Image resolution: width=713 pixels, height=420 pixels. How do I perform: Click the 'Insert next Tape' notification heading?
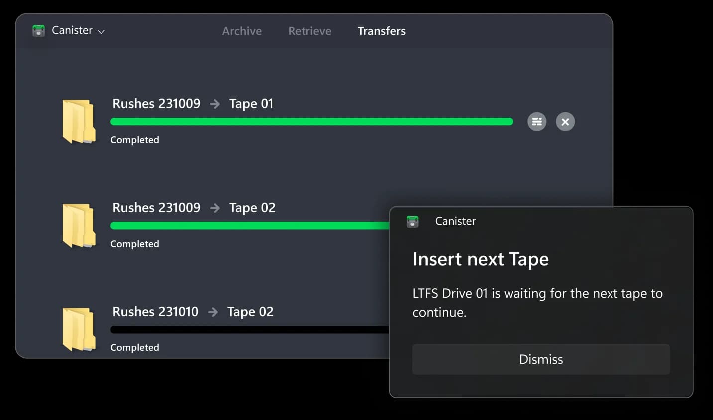coord(481,260)
